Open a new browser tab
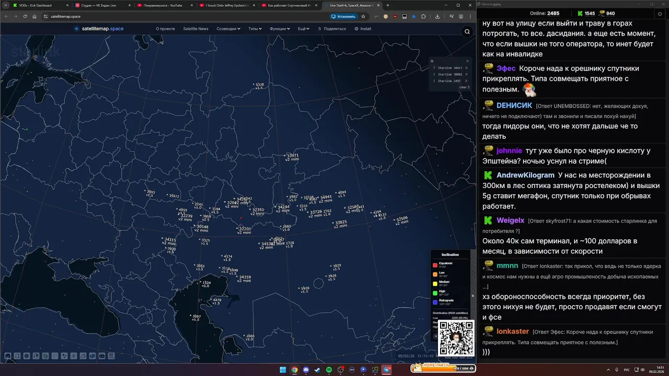Screen dimensions: 669x376 (387, 5)
